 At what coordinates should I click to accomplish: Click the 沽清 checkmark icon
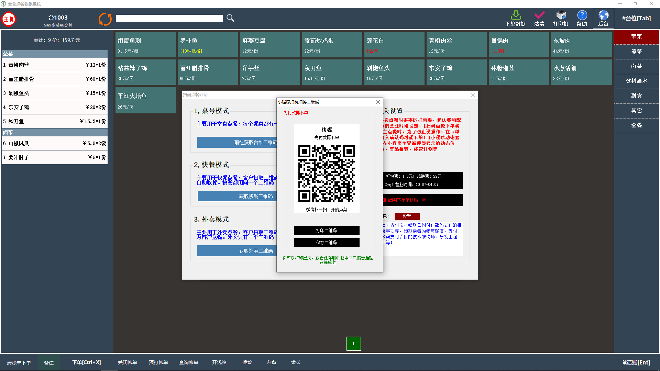pos(539,15)
